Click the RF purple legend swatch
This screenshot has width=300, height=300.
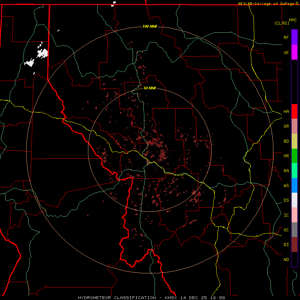294,37
